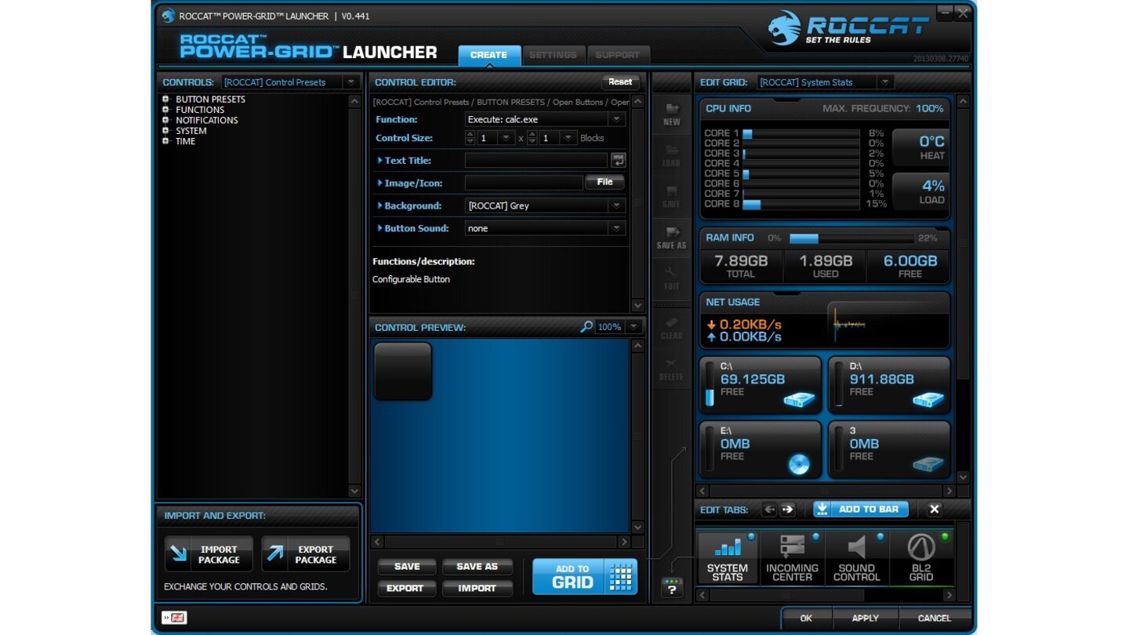1129x635 pixels.
Task: Click the RAM INFO usage bar
Action: tap(852, 238)
